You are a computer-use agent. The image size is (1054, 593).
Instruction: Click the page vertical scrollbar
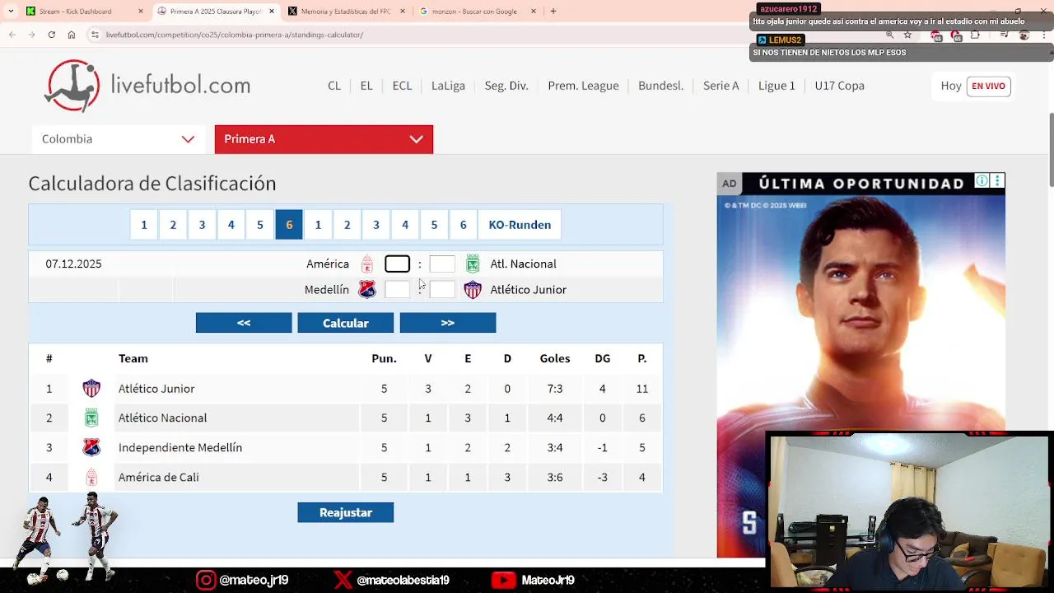1050,148
